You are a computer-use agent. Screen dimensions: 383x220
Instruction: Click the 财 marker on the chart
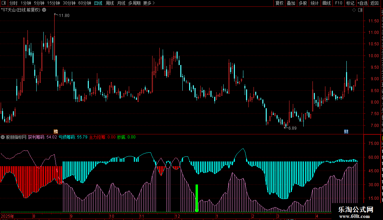tap(346, 131)
